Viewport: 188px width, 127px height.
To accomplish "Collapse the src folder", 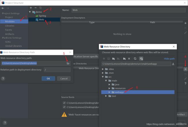I will pos(103,77).
